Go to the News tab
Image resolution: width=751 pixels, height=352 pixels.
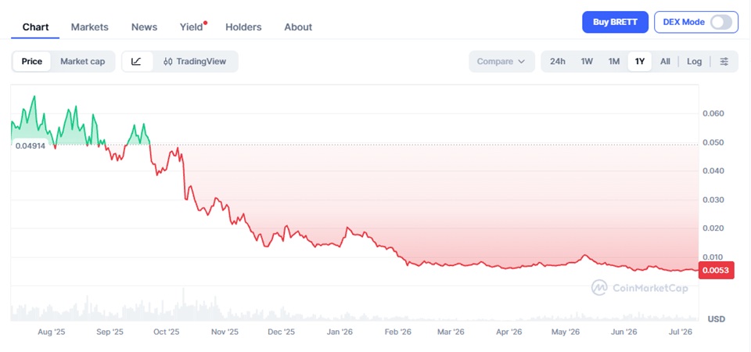(x=144, y=27)
